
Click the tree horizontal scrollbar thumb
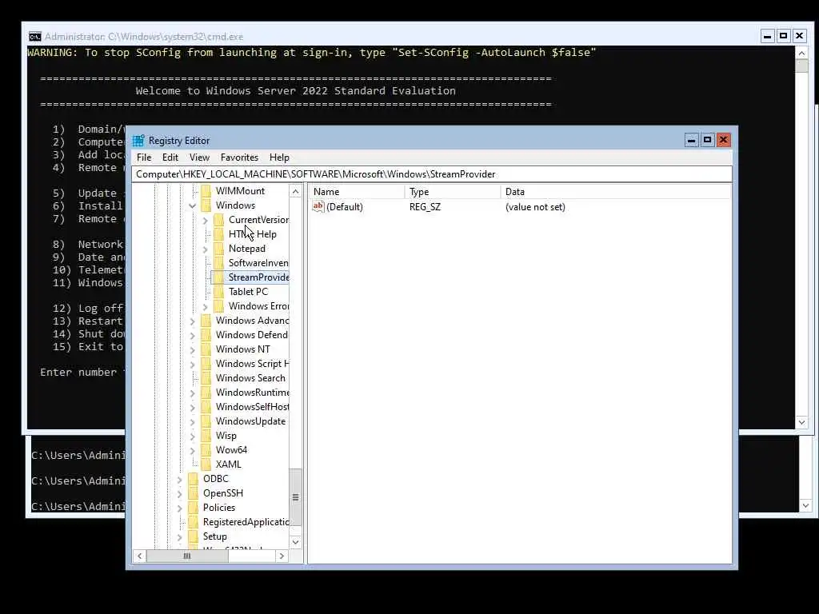point(187,556)
